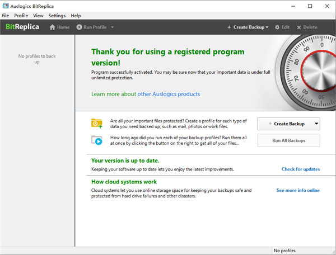Follow the other Auslogics products link
The height and width of the screenshot is (255, 336).
(169, 94)
